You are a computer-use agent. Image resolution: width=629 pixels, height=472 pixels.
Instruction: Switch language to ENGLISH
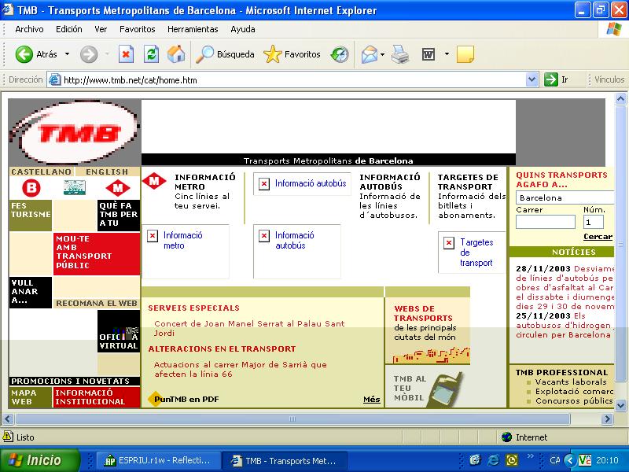pos(107,171)
